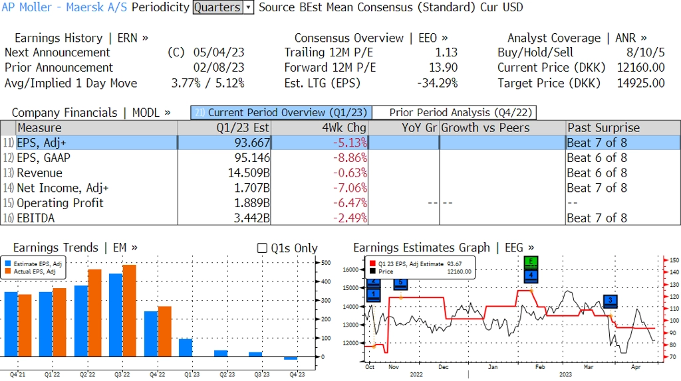This screenshot has width=681, height=381.
Task: Click the Q1/23 Est column header
Action: coord(224,128)
